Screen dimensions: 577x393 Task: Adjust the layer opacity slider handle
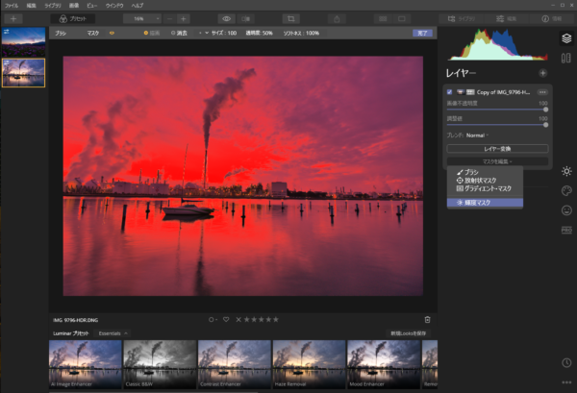pyautogui.click(x=545, y=110)
